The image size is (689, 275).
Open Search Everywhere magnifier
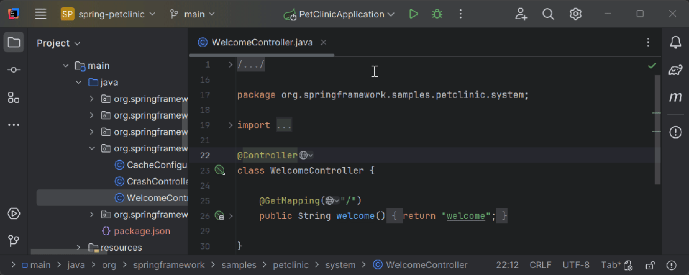tap(548, 14)
